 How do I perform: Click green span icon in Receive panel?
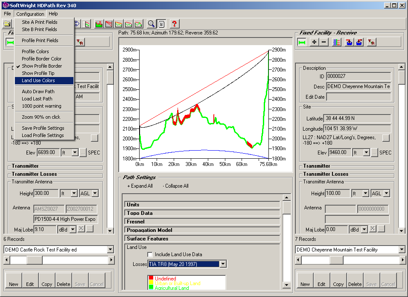click(302, 42)
